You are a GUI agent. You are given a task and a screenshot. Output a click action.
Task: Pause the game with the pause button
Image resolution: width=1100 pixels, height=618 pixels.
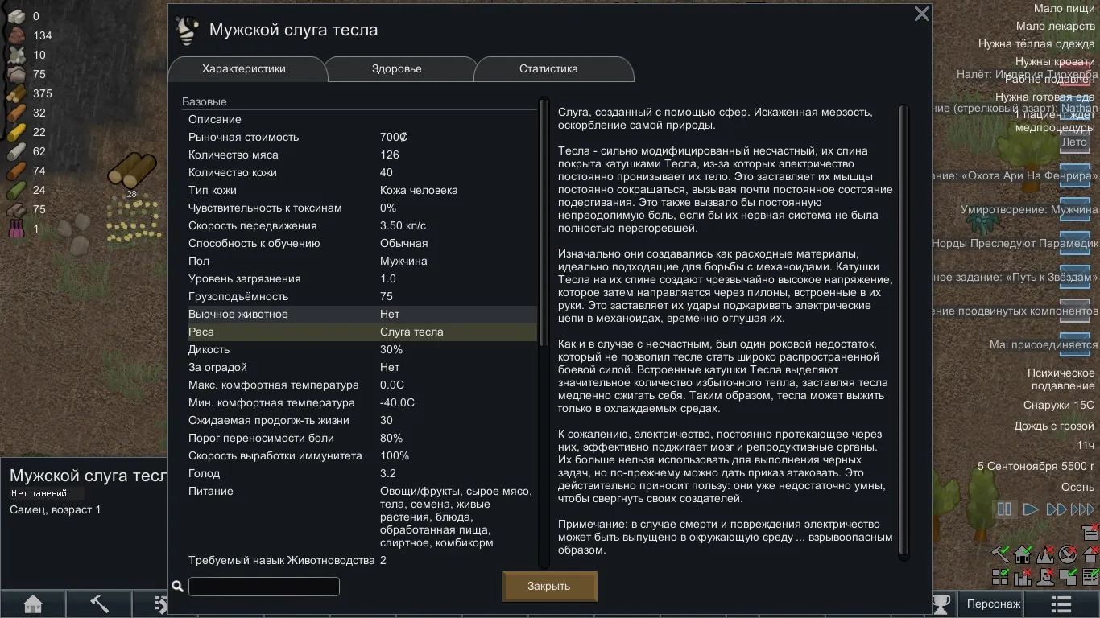click(1004, 509)
